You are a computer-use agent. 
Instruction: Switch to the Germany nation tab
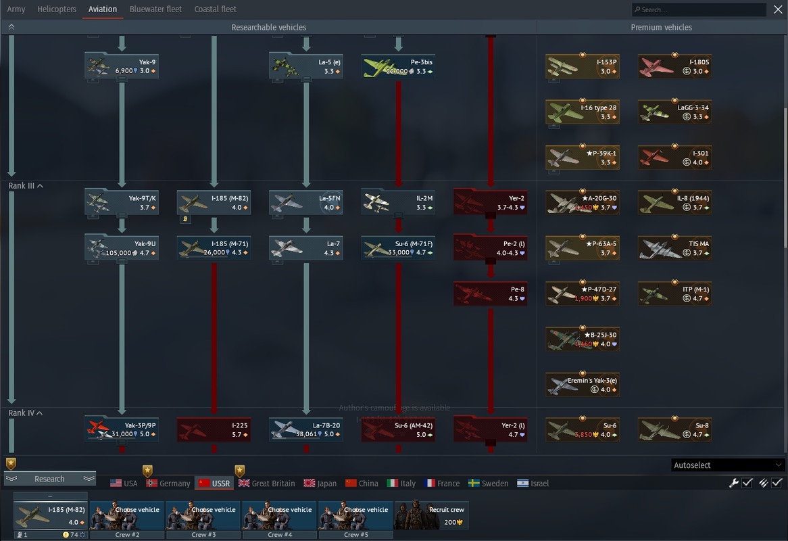168,483
